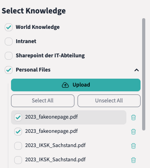Select the Personal Files label
Image resolution: width=150 pixels, height=168 pixels.
click(x=33, y=70)
